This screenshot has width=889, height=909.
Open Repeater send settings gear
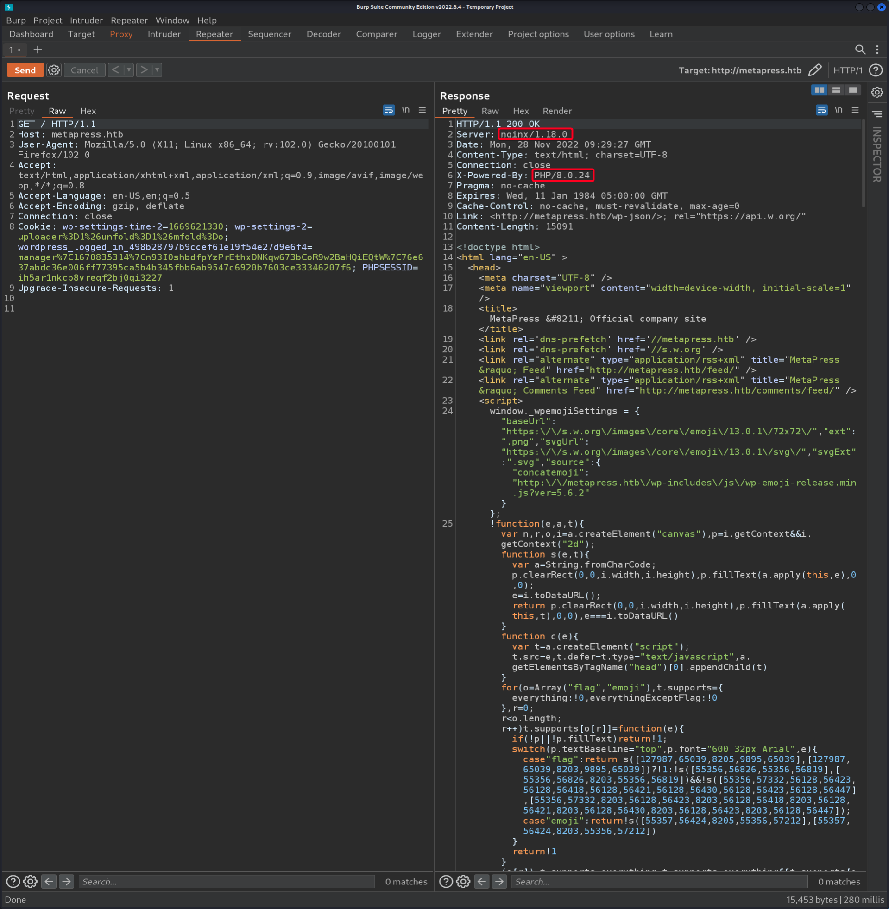tap(54, 70)
